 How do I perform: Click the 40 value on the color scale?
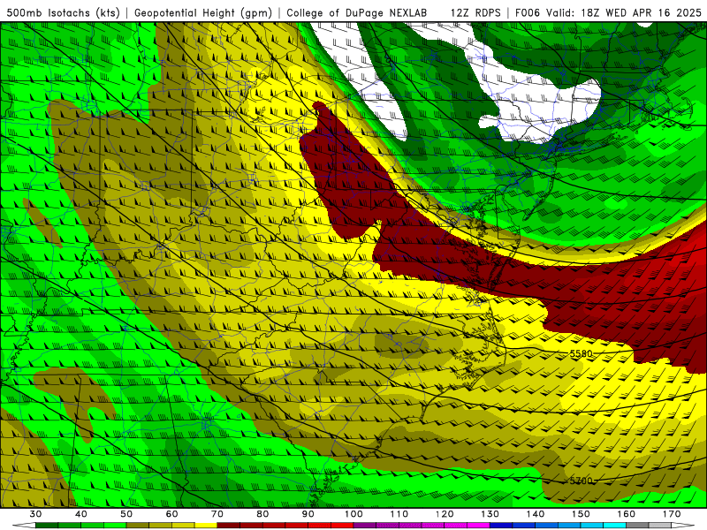click(81, 514)
